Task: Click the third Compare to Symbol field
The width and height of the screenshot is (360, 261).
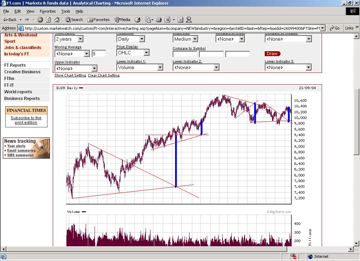Action: 238,54
